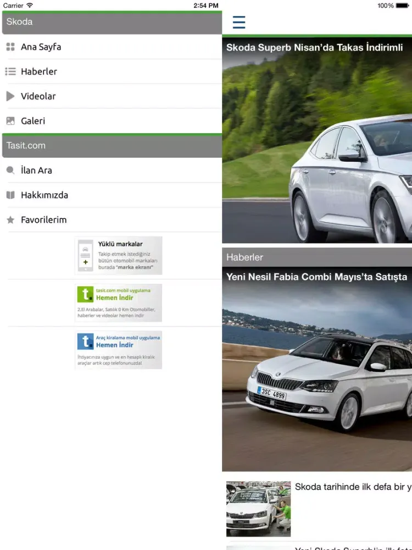412x550 pixels.
Task: Click the green tasit.com 't' logo
Action: (86, 294)
